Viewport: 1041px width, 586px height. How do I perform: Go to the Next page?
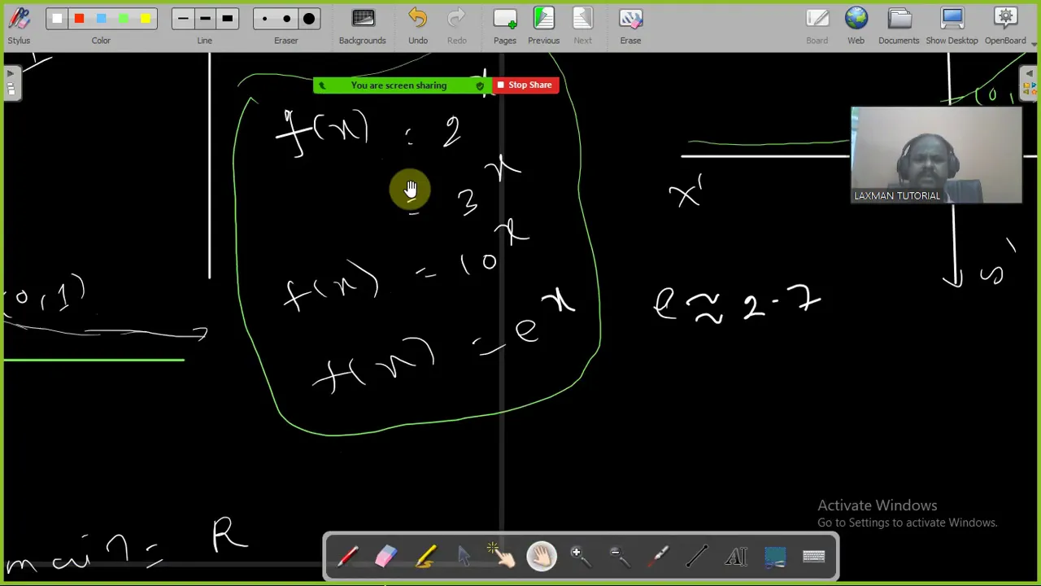click(582, 25)
